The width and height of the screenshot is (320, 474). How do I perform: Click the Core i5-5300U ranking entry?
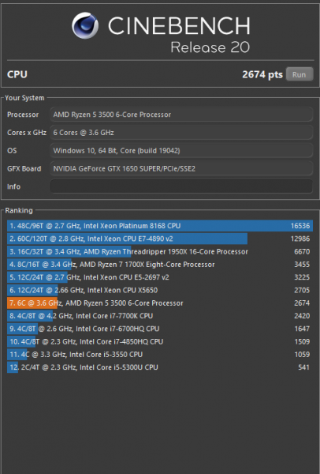160,367
